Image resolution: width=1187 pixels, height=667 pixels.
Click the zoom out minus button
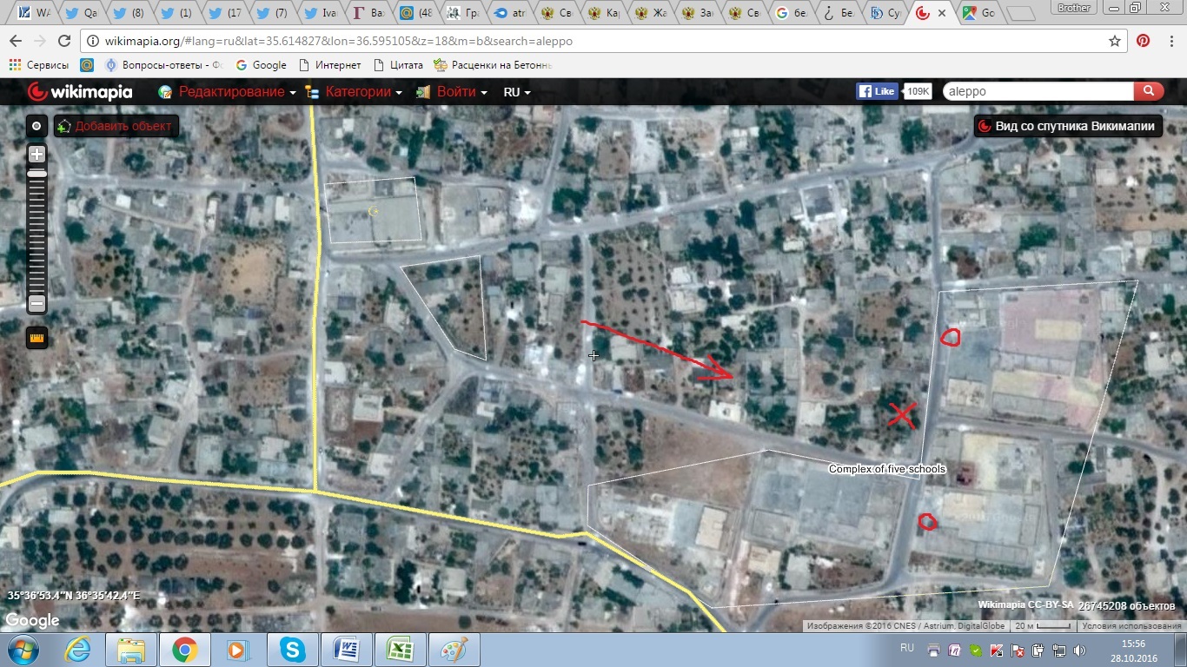(36, 303)
